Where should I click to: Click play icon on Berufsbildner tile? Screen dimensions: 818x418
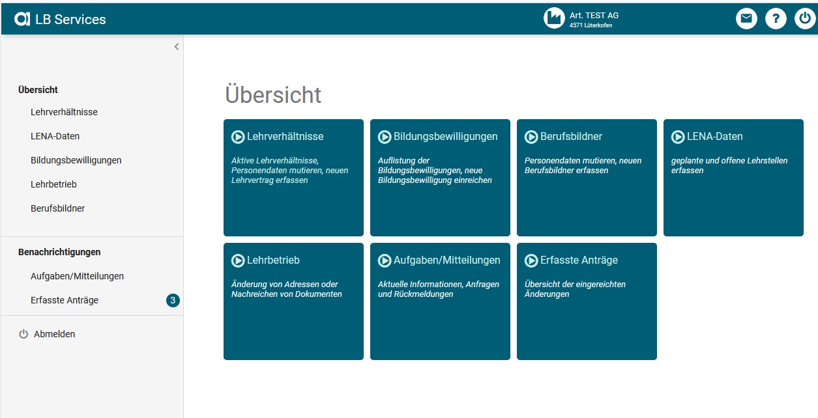tap(531, 137)
